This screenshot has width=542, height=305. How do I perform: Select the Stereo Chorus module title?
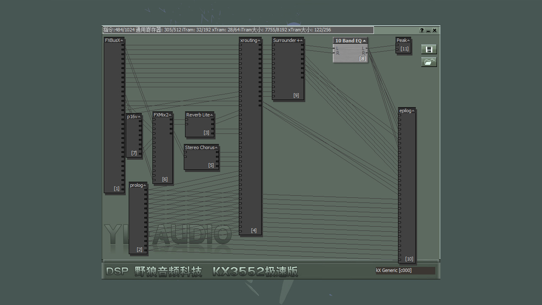click(x=199, y=147)
